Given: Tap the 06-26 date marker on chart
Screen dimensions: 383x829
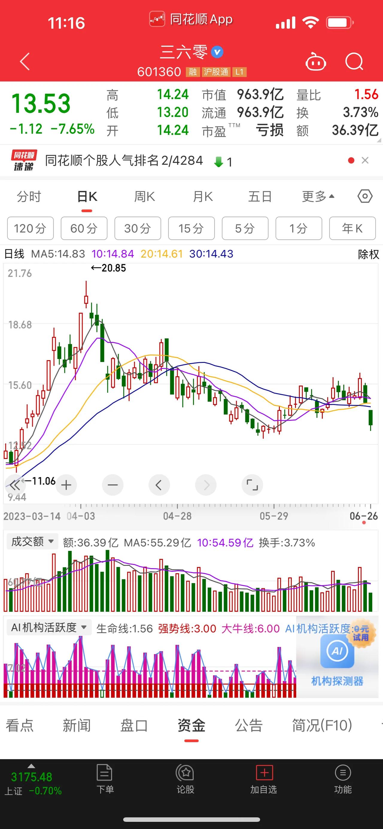Looking at the screenshot, I should (x=364, y=516).
